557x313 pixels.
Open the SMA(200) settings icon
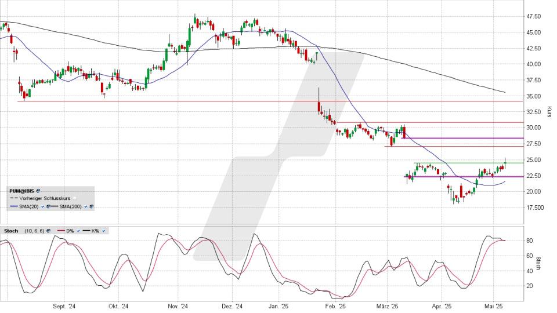click(x=91, y=206)
